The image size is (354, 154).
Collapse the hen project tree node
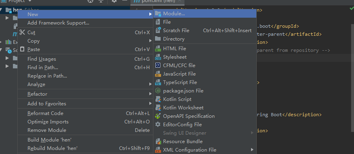pos(2,10)
